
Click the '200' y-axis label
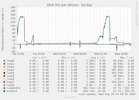(13, 7)
